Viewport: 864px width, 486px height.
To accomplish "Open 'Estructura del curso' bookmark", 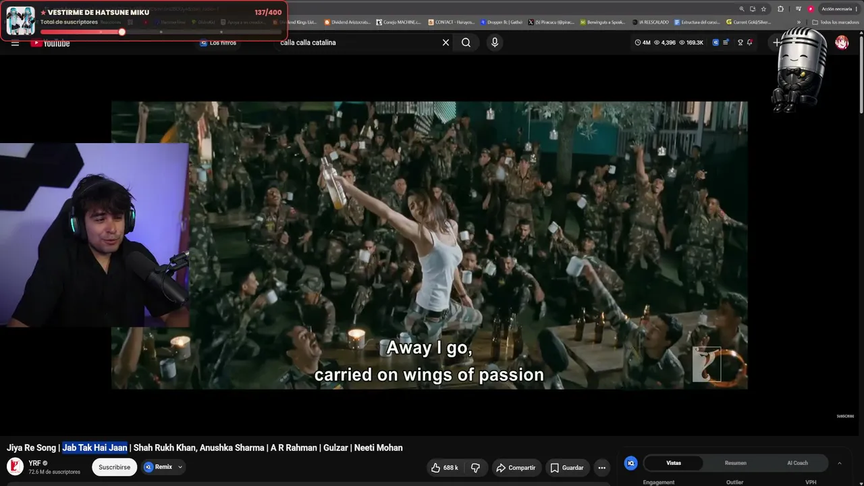I will tap(697, 22).
